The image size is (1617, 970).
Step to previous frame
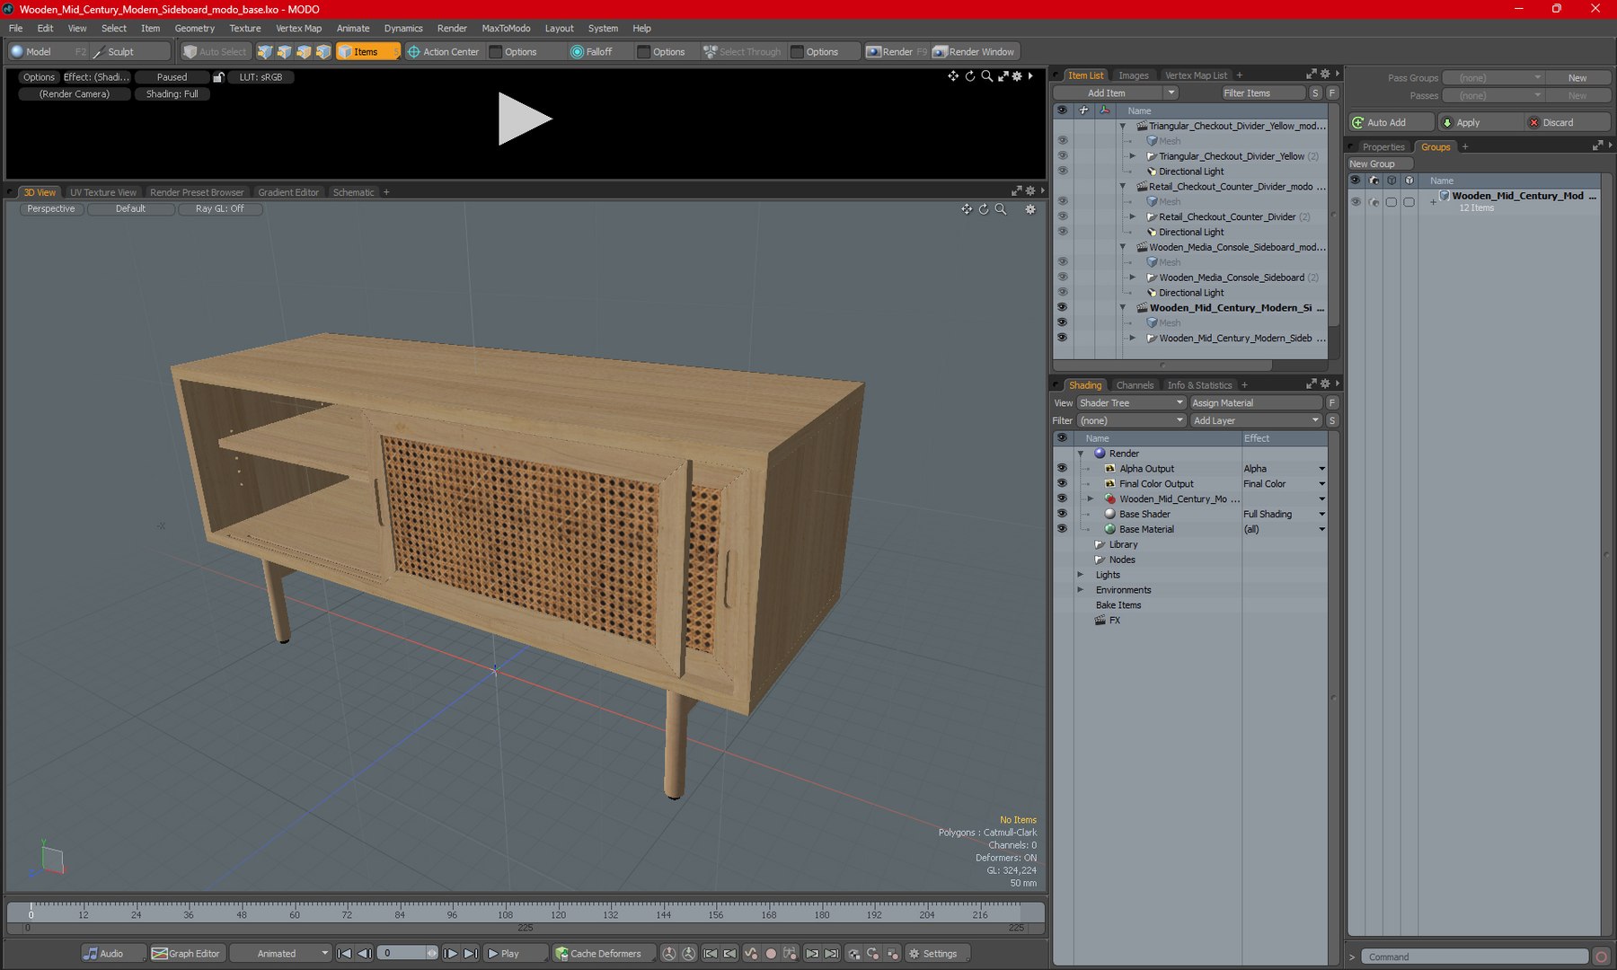(x=364, y=954)
